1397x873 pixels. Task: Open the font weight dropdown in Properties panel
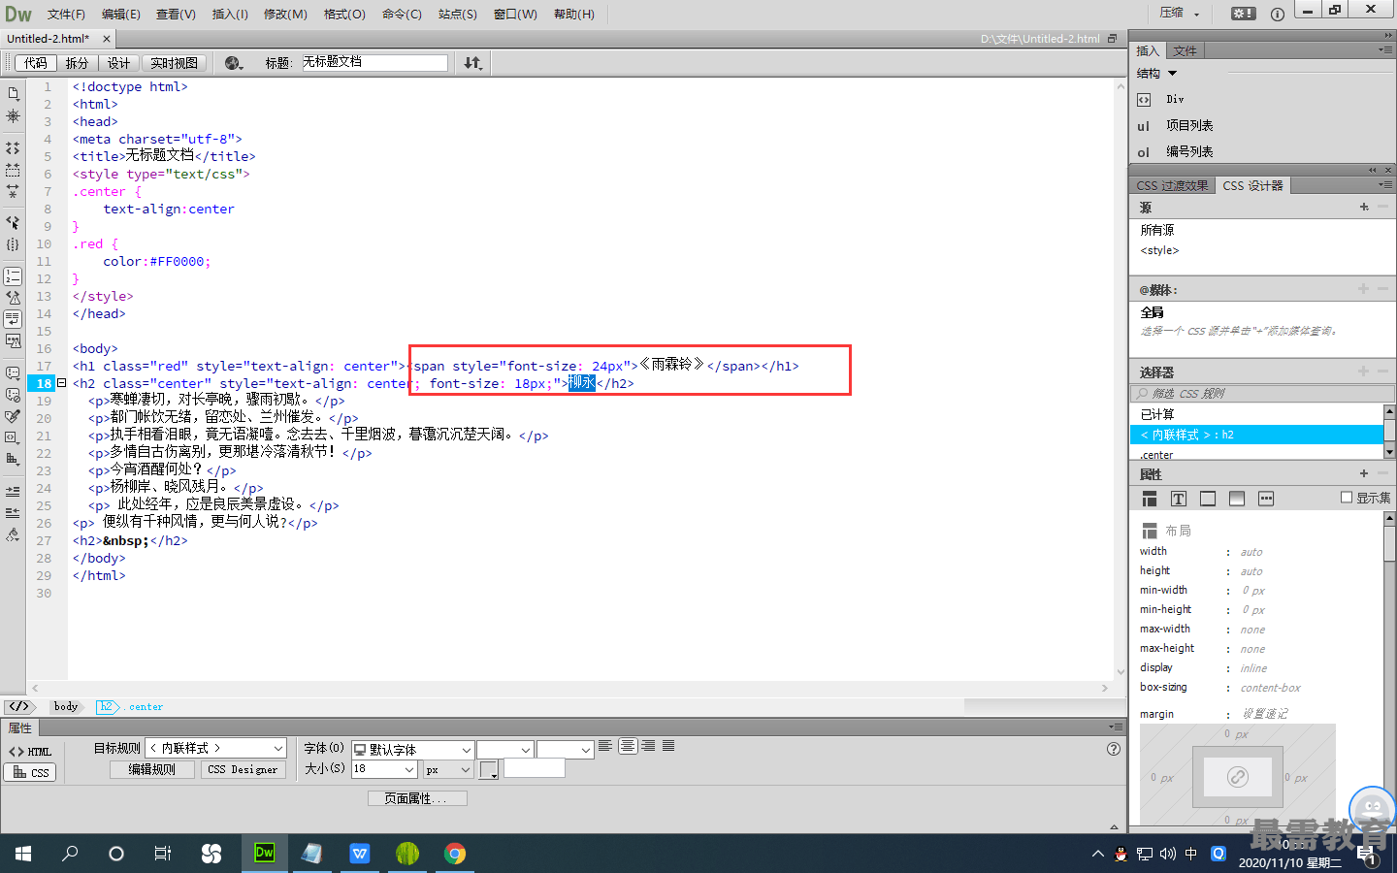565,750
